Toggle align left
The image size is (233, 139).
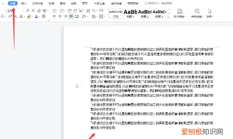pyautogui.click(x=54, y=16)
